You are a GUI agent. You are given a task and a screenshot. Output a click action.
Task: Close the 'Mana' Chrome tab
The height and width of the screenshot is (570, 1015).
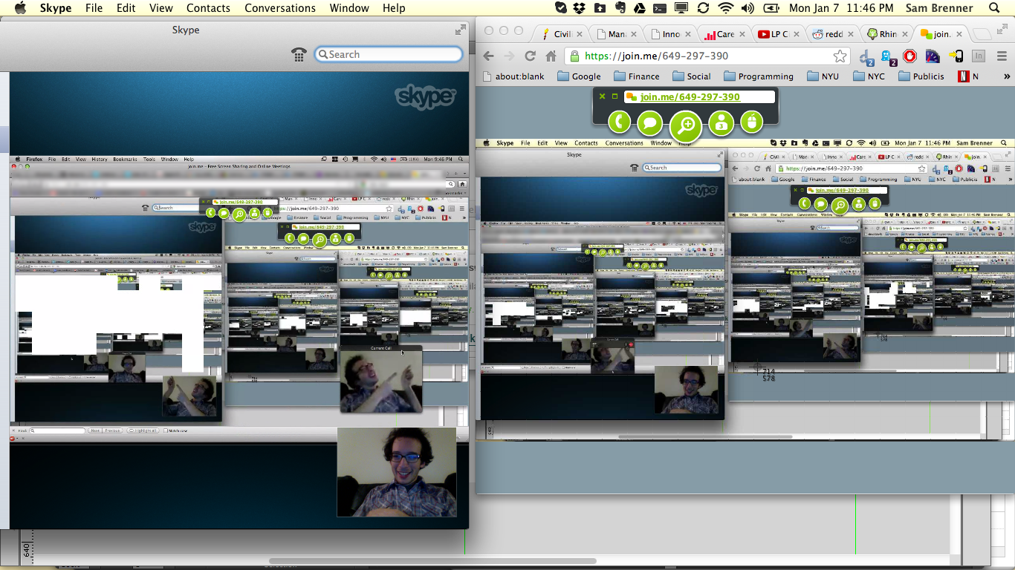[x=635, y=34]
